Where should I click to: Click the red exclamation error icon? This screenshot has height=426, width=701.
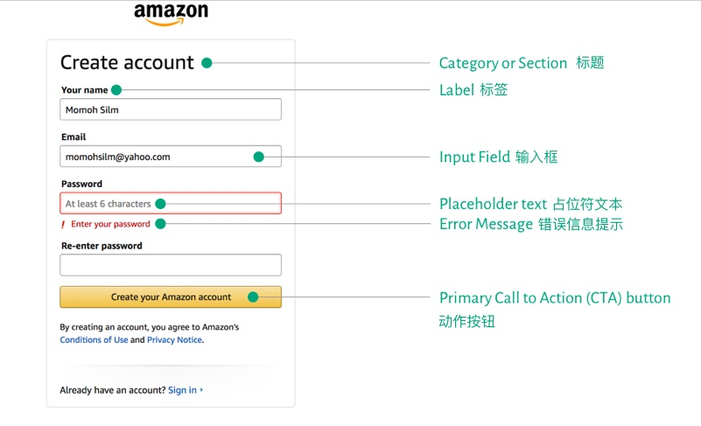tap(63, 225)
